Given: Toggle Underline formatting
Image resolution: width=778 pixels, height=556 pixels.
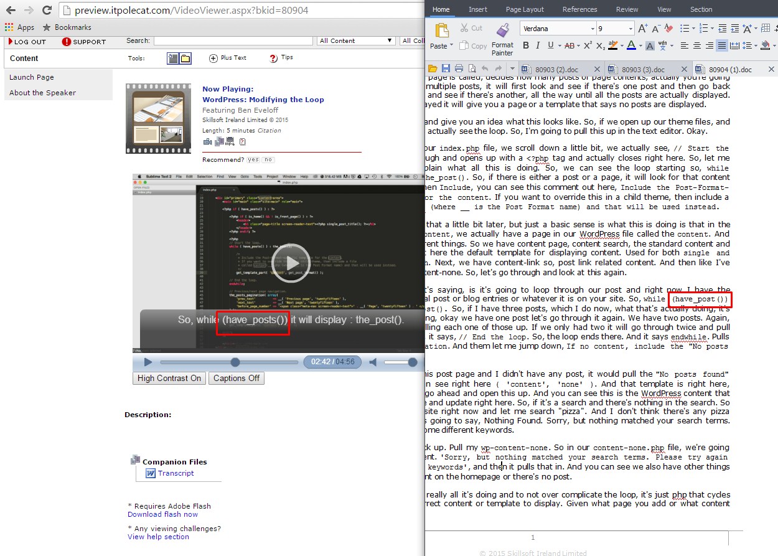Looking at the screenshot, I should click(550, 45).
